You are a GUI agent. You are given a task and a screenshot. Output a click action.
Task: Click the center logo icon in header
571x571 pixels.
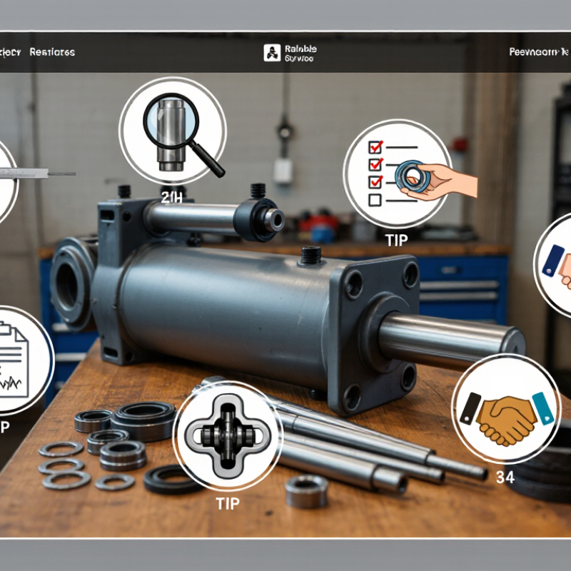coord(272,52)
